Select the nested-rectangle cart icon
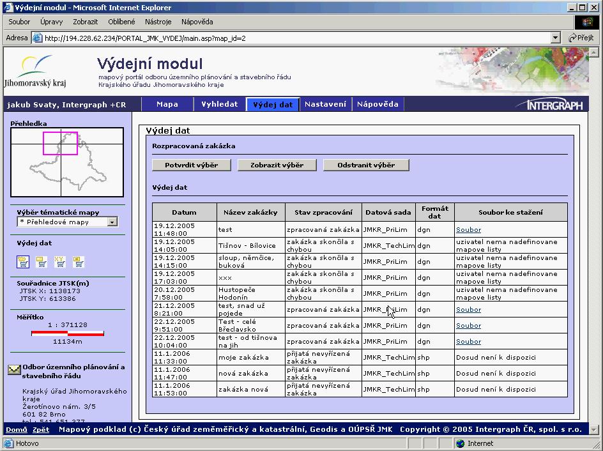 coord(79,262)
